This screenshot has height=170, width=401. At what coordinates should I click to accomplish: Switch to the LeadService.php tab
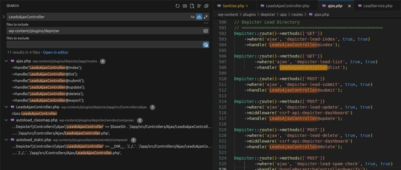(x=378, y=6)
